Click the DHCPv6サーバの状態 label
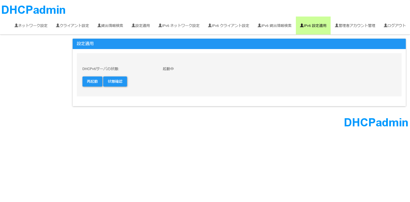The width and height of the screenshot is (410, 202). (x=101, y=69)
